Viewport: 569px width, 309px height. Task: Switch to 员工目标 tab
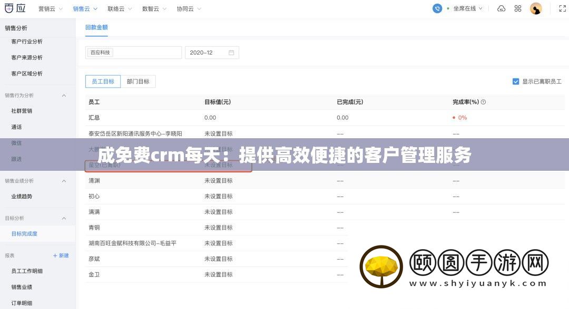click(103, 82)
